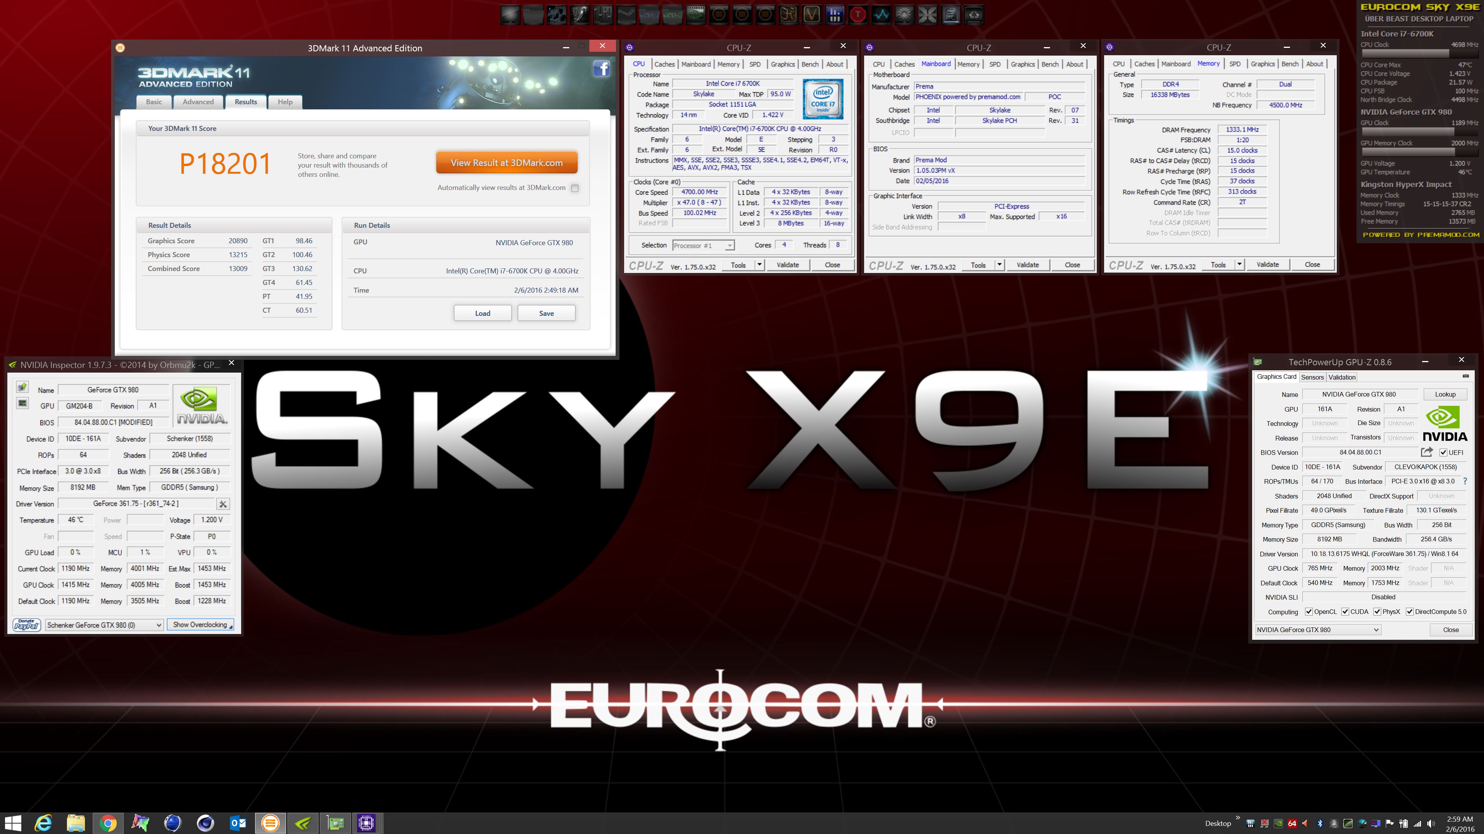Click the bus interface question mark icon
1484x834 pixels.
(1465, 481)
